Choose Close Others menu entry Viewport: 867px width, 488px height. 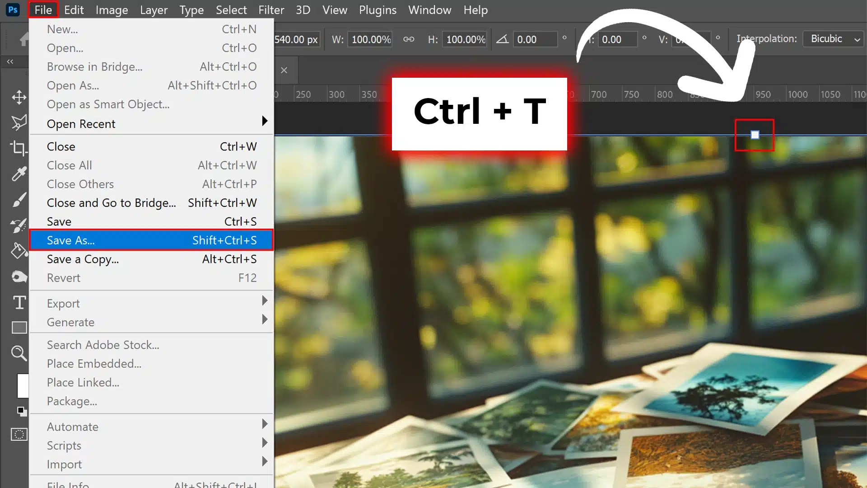pos(151,184)
